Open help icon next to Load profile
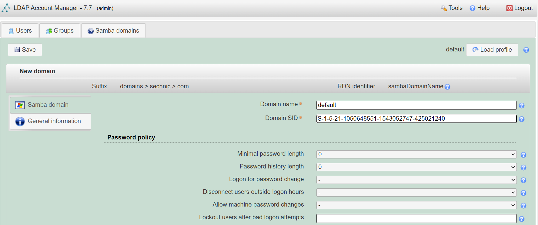 click(526, 50)
